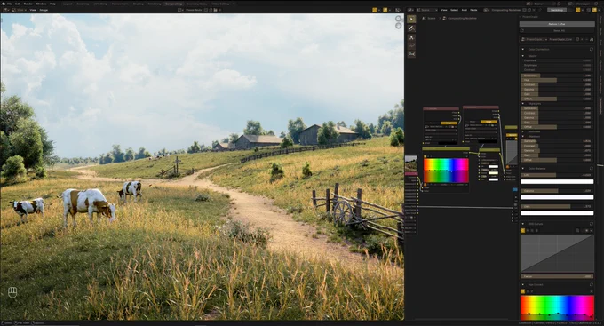
Task: Reset the Hue Correct panel
Action: 592,285
